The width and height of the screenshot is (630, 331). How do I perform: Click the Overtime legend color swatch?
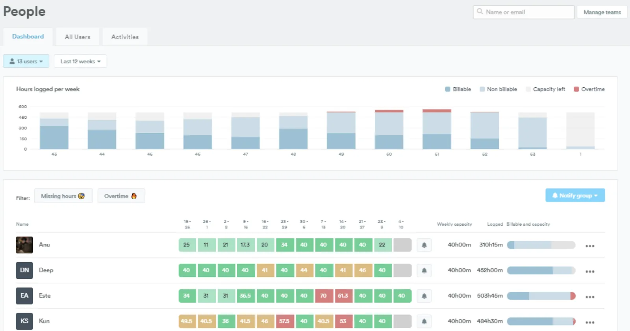576,89
